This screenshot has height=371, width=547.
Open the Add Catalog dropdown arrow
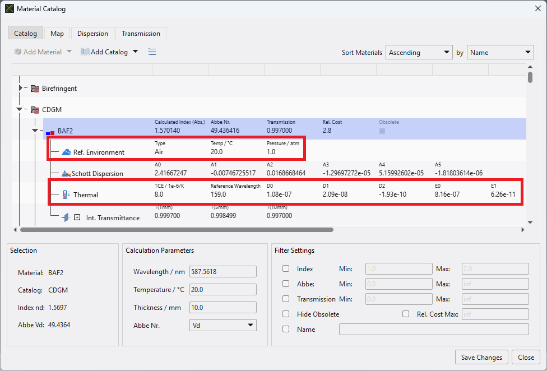tap(136, 52)
